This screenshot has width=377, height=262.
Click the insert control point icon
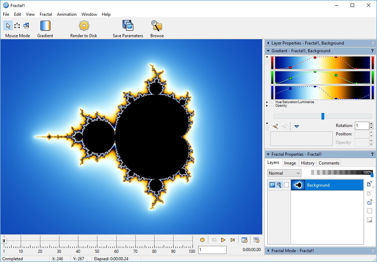pos(275,126)
